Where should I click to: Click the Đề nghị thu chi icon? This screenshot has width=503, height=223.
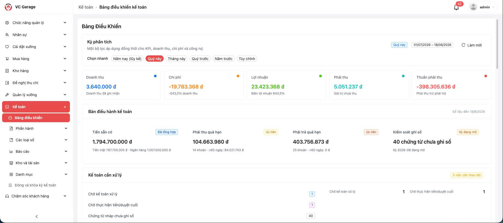pos(7,83)
